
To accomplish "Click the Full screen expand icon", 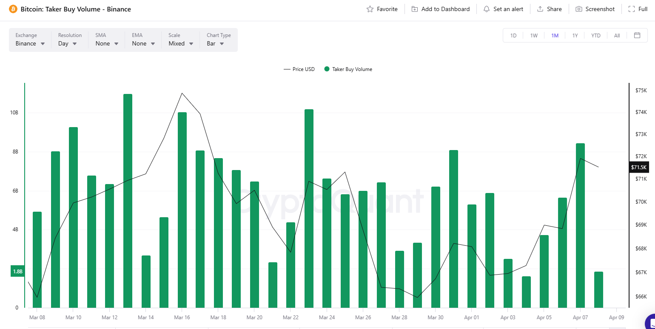I will coord(632,9).
